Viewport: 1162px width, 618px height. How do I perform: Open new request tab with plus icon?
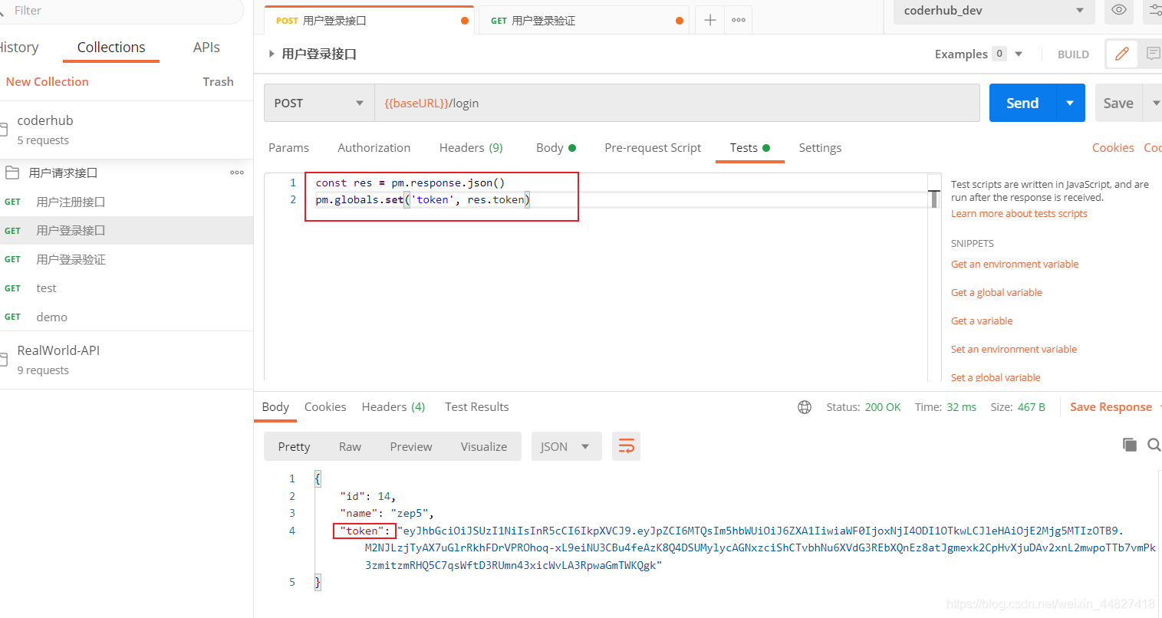click(x=710, y=20)
